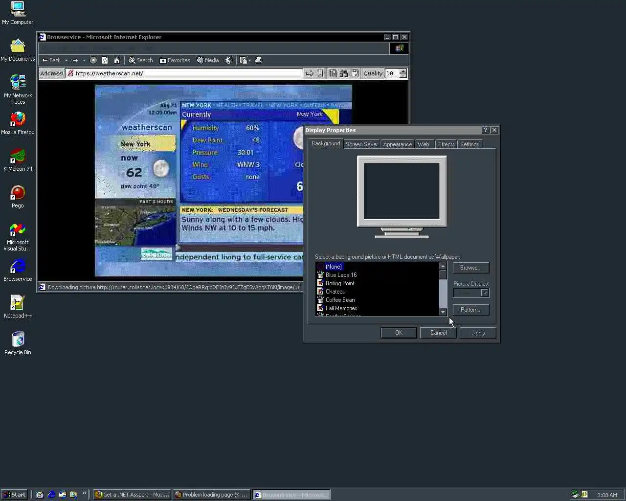Click the Forward arrow in Internet Explorer
This screenshot has height=501, width=626.
click(x=75, y=60)
